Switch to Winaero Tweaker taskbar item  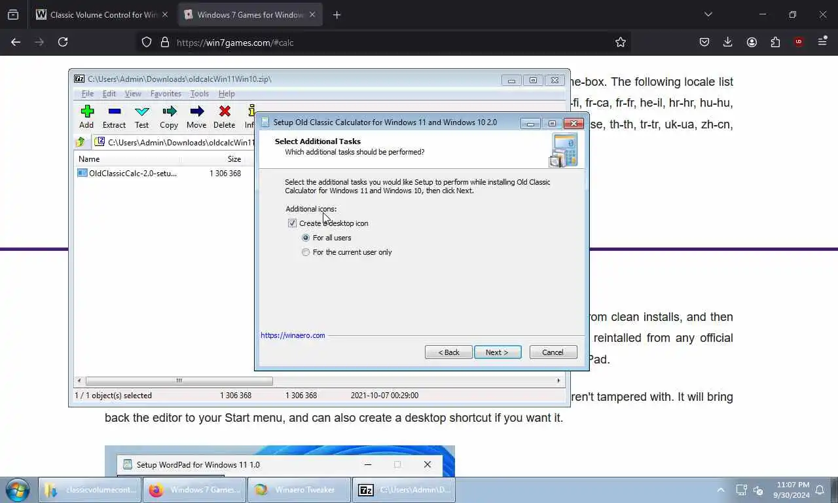coord(299,490)
